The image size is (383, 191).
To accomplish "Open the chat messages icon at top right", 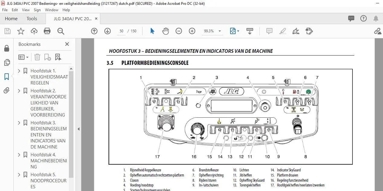I will coord(351,19).
